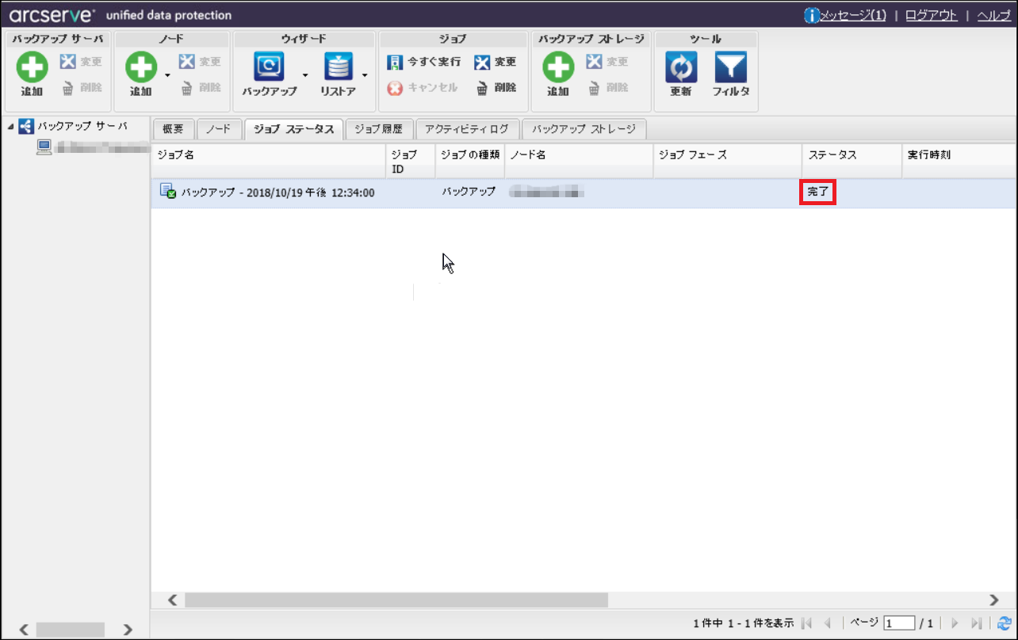Screen dimensions: 1018x640
Task: Click 変更 in the ジョブ toolbar group
Action: coord(495,62)
